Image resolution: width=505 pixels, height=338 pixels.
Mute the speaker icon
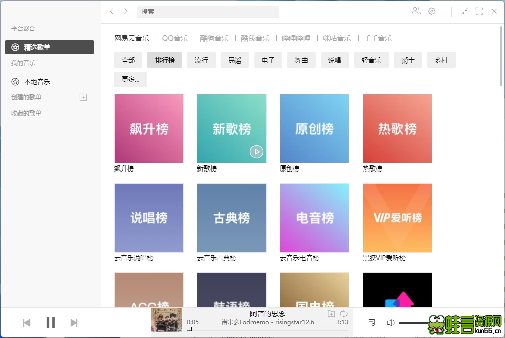pos(391,322)
